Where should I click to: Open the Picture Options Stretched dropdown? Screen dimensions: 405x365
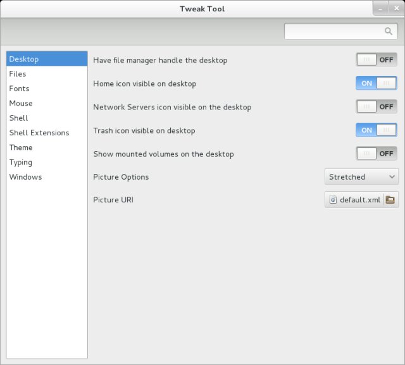(361, 177)
